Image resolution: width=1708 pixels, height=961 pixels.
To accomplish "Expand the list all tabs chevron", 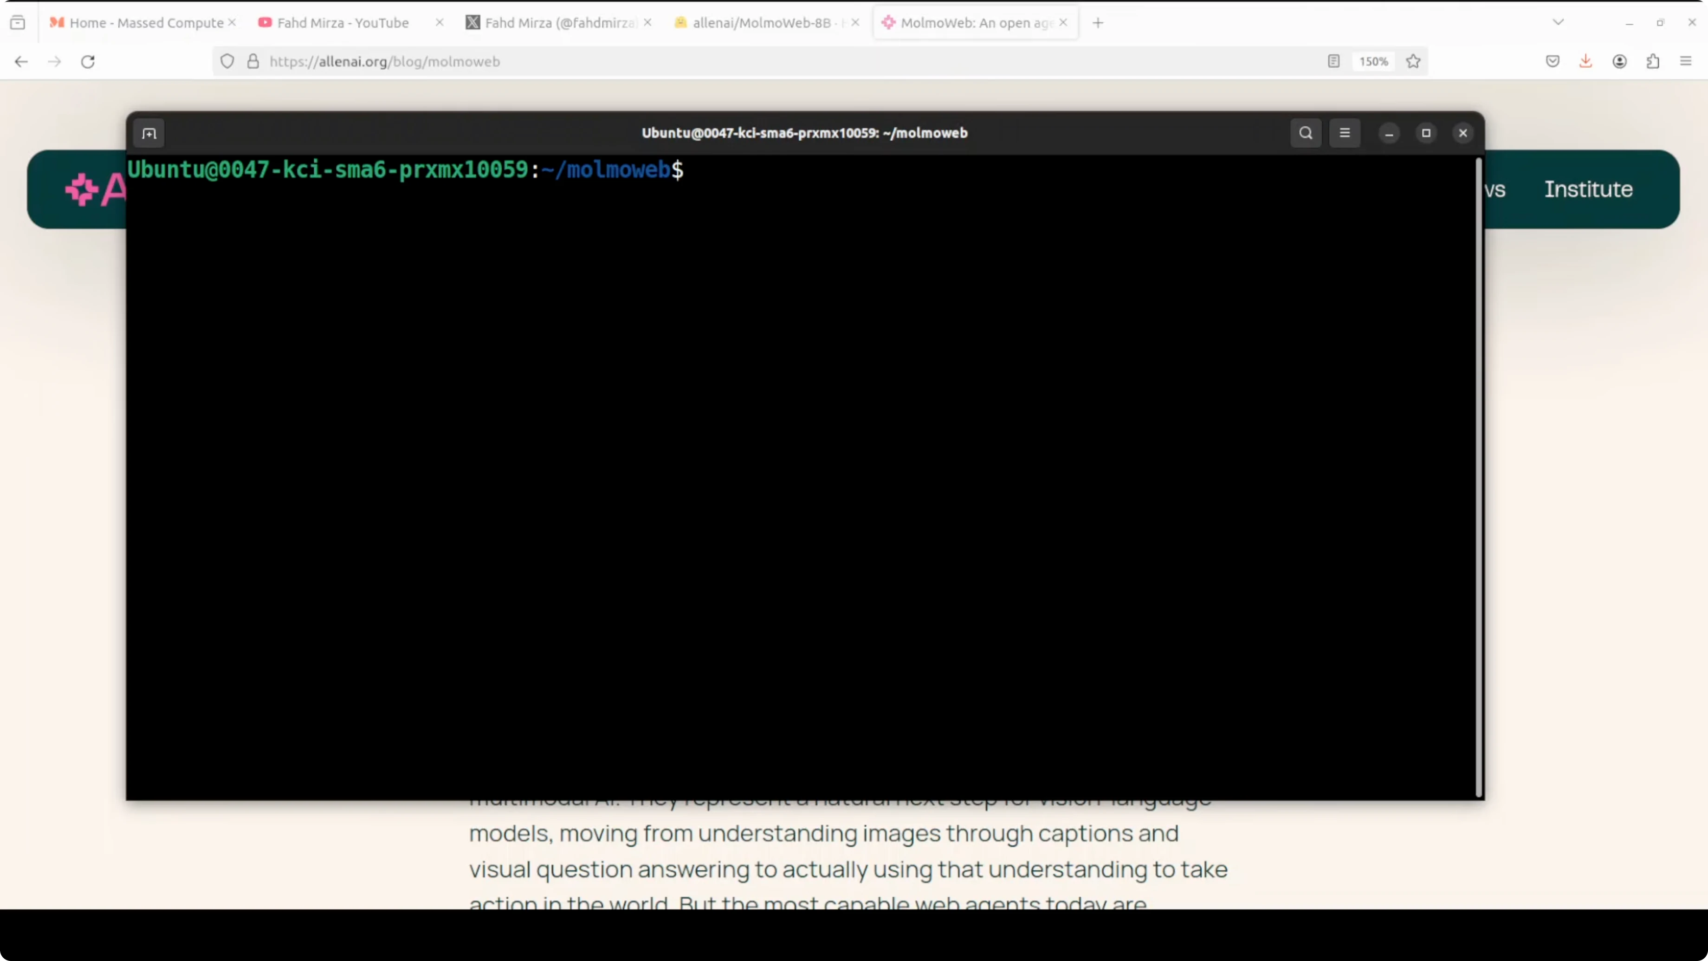I will point(1558,23).
